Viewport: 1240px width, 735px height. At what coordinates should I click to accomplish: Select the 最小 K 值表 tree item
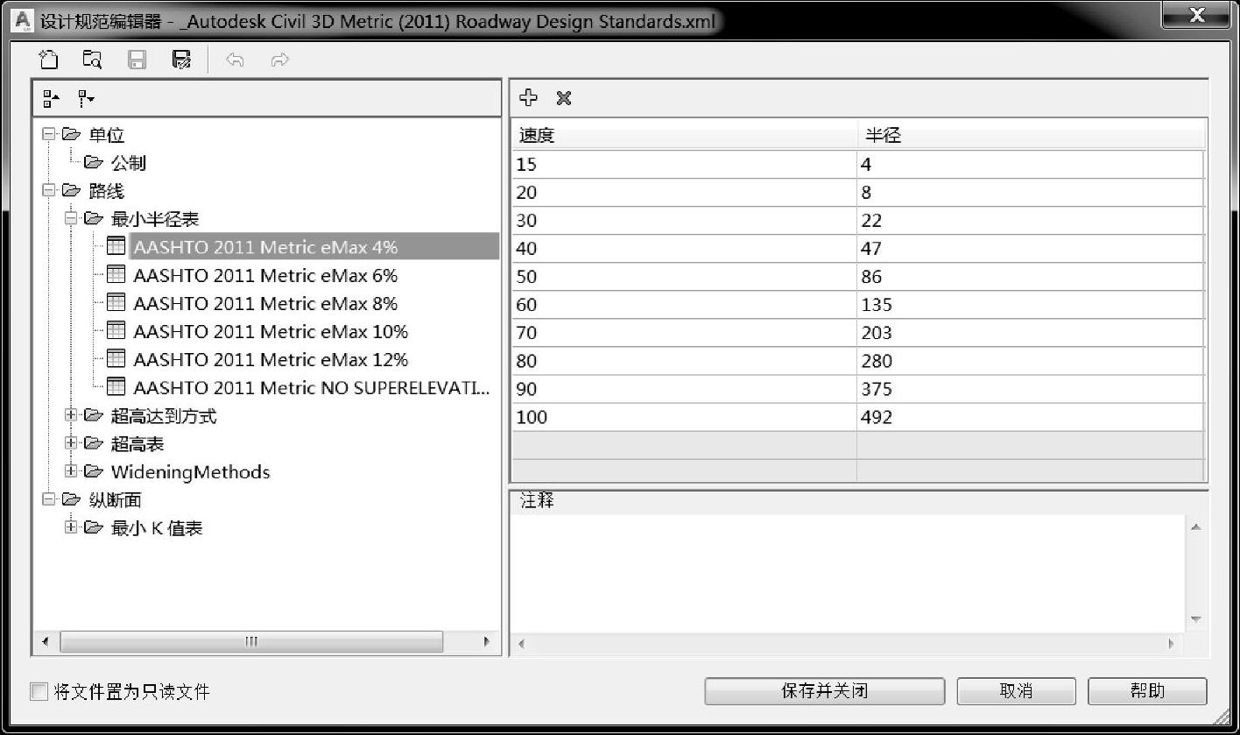coord(158,528)
